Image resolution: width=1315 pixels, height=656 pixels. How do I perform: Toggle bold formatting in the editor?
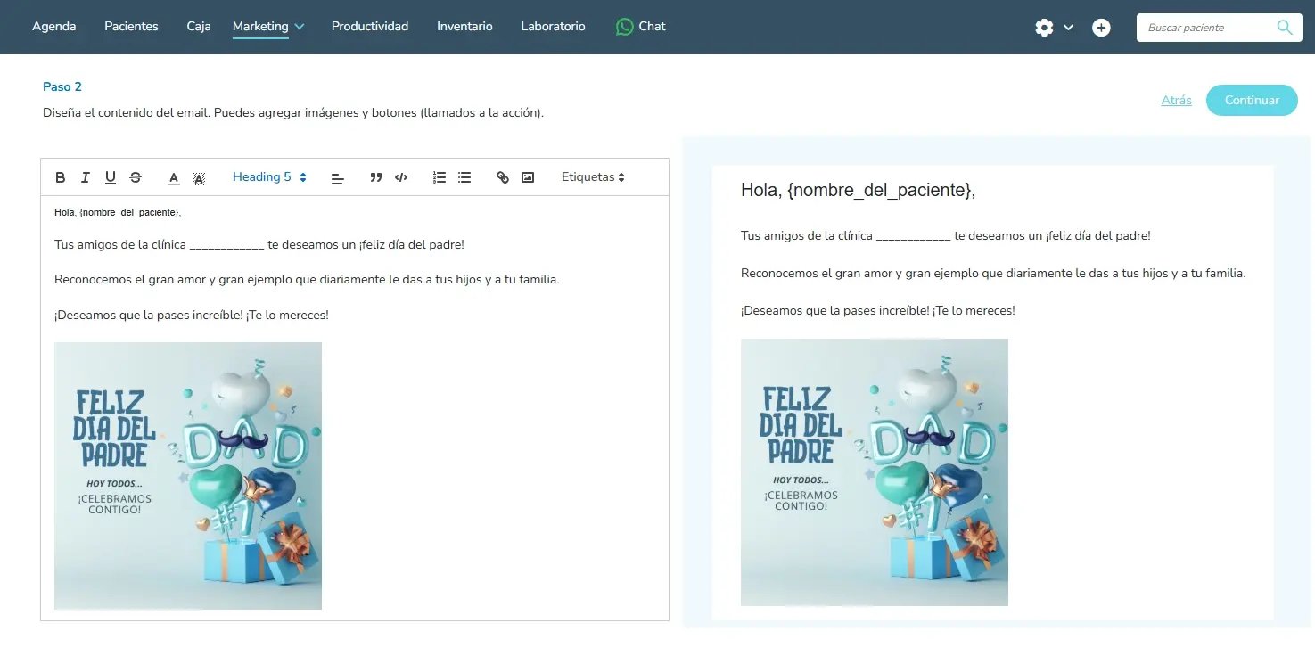61,177
